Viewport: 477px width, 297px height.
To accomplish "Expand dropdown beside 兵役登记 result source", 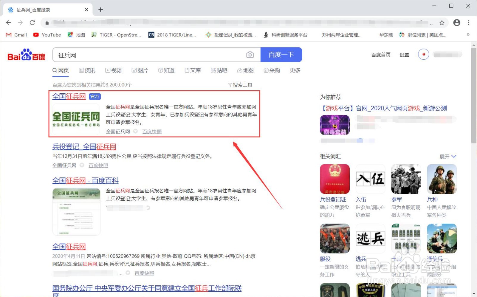I will [82, 165].
